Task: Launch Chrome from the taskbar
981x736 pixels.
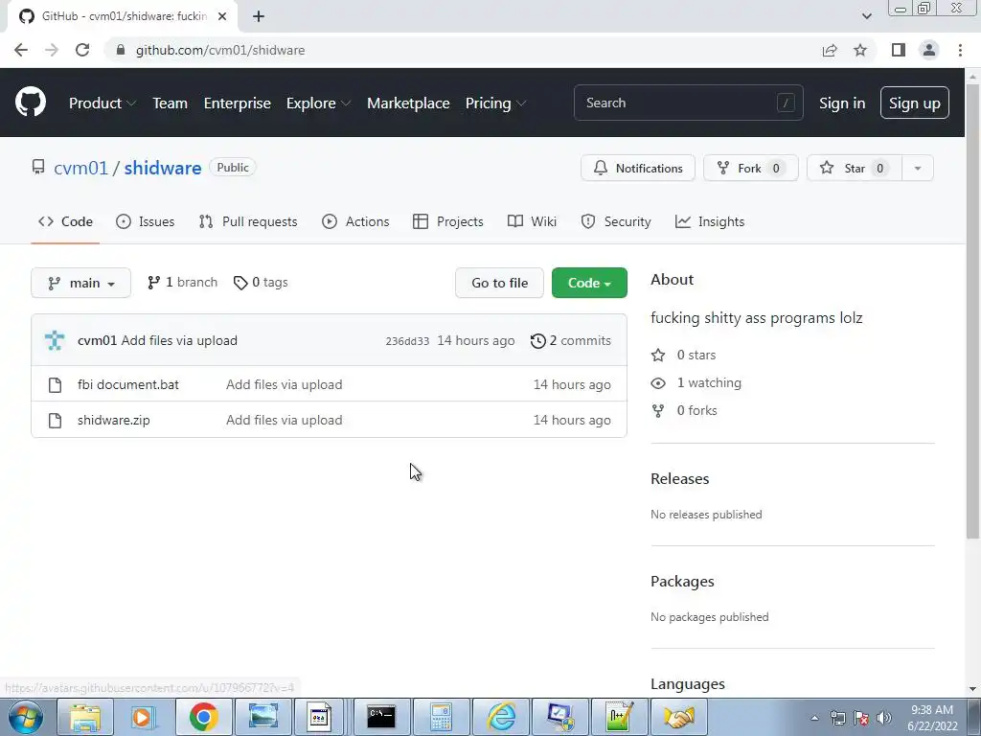Action: click(203, 717)
